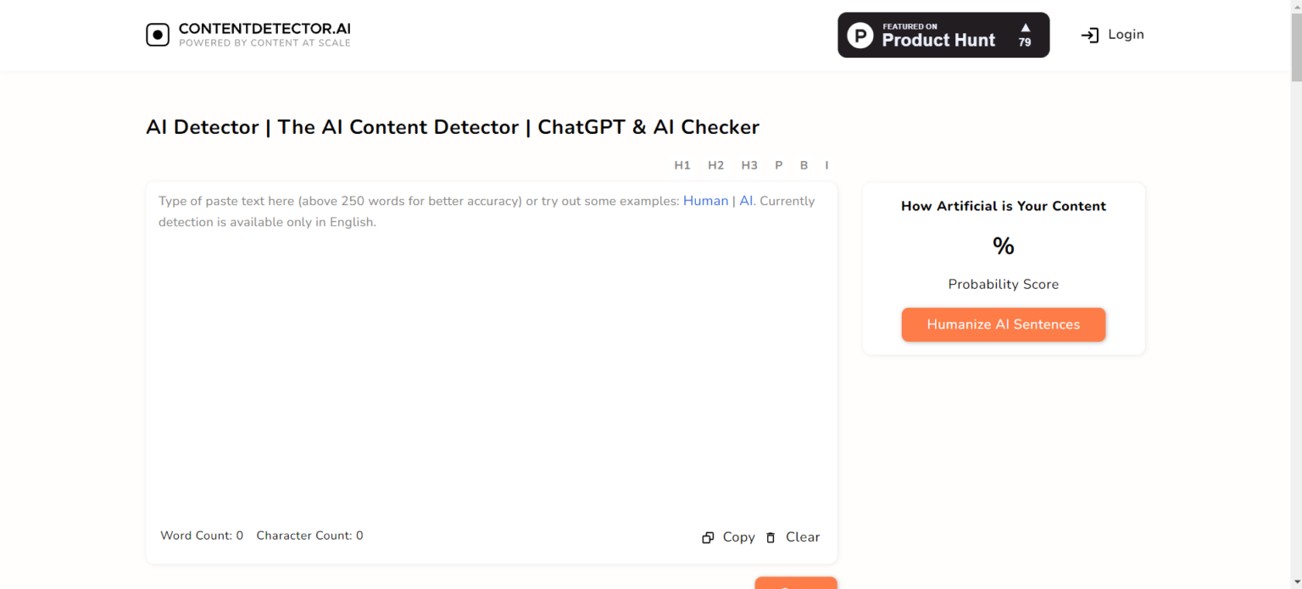
Task: Apply the H1 heading format
Action: (682, 164)
